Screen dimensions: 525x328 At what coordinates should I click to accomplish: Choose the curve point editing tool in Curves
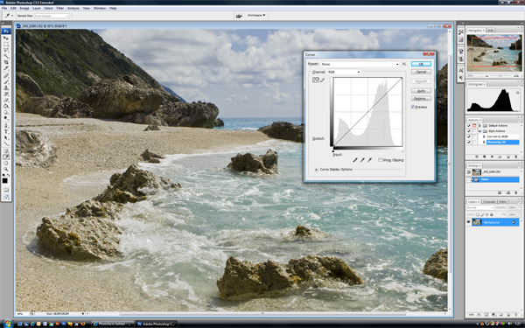315,80
